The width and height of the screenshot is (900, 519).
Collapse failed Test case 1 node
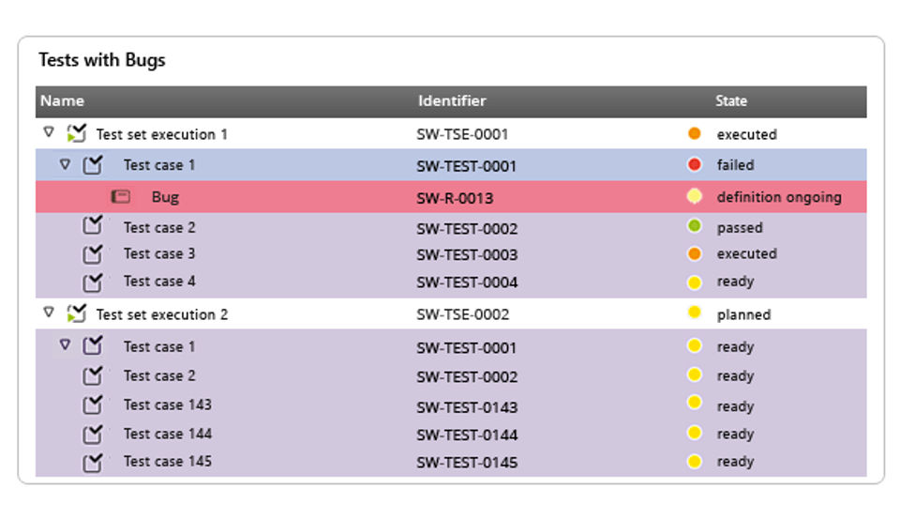click(x=65, y=164)
